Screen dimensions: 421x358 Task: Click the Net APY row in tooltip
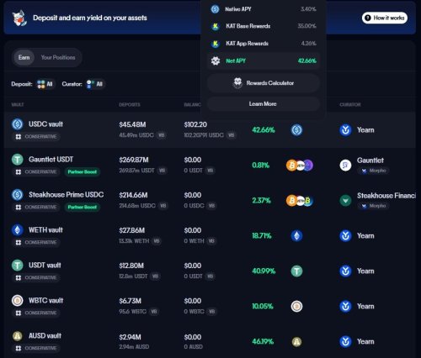(264, 61)
